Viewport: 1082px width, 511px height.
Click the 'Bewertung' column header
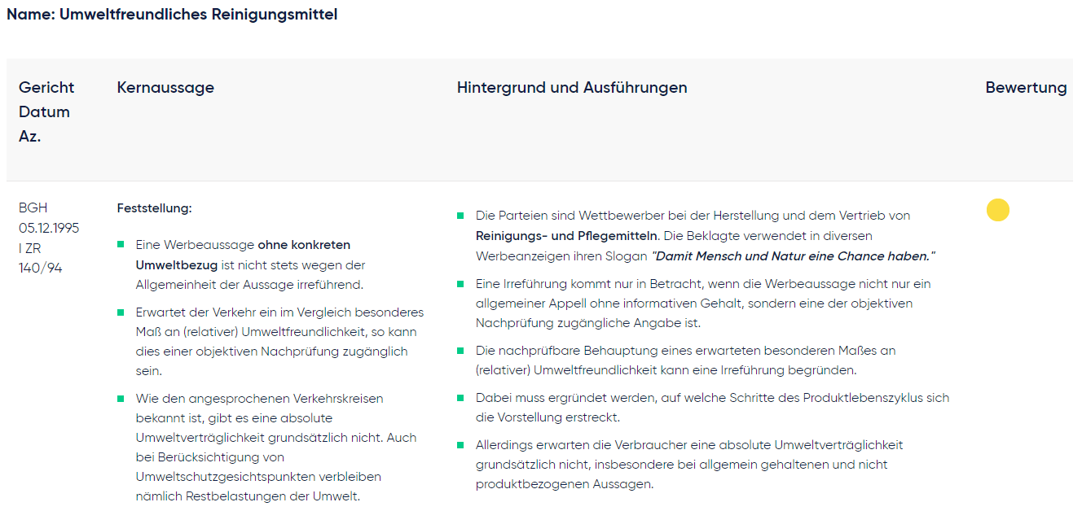[x=1026, y=87]
